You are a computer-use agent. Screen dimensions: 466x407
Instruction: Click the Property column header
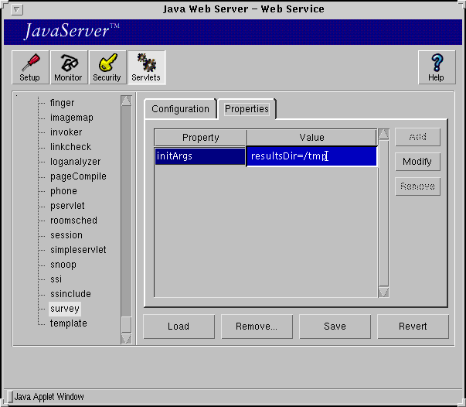[x=201, y=138]
